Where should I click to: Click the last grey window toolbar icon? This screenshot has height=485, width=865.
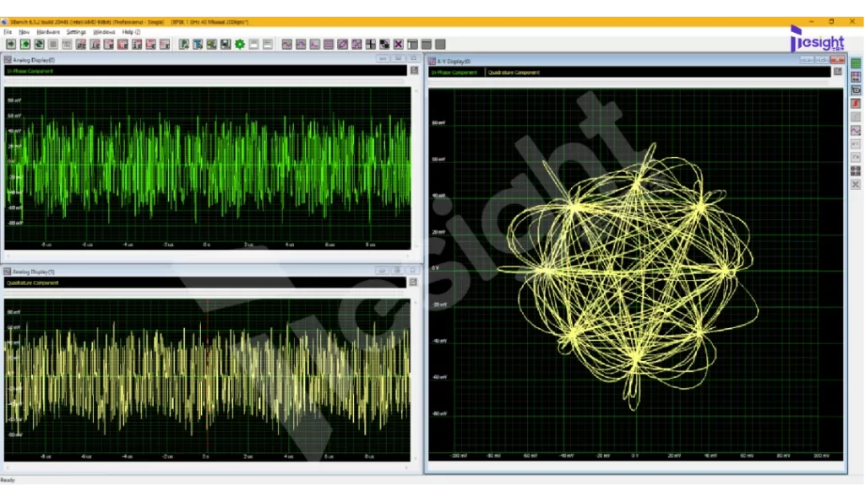440,44
